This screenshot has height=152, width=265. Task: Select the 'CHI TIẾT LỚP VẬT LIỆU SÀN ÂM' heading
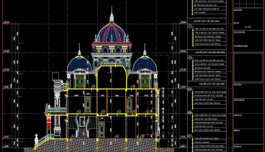point(210,52)
